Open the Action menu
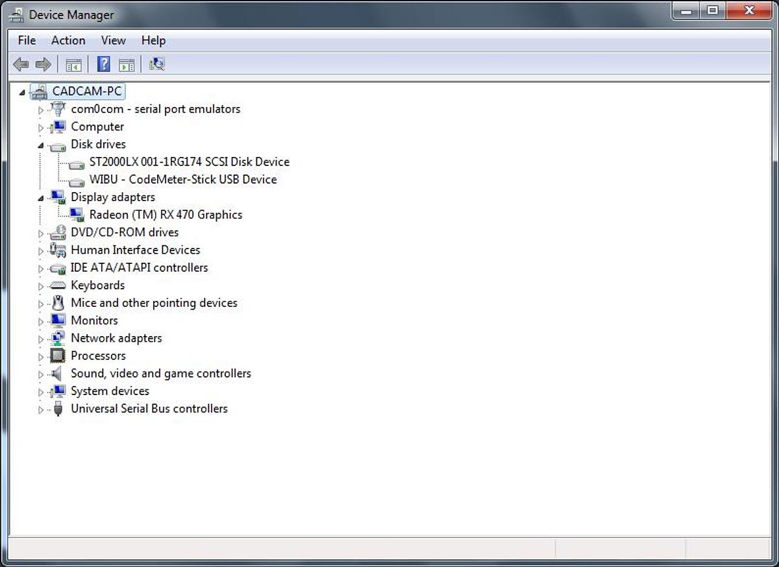This screenshot has height=567, width=779. pyautogui.click(x=68, y=40)
